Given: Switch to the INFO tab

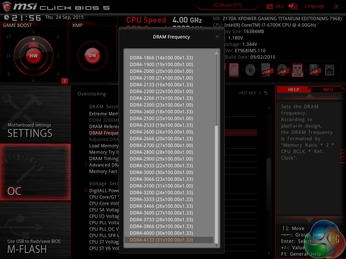Looking at the screenshot, I should coord(328,89).
